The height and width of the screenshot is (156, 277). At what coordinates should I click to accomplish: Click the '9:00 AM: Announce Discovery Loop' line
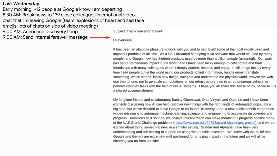coord(40,32)
